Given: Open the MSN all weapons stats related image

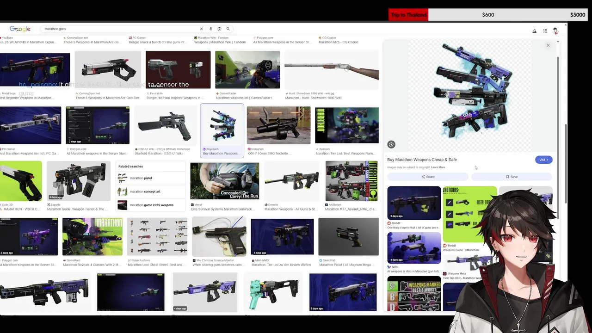Looking at the screenshot, I should click(x=414, y=247).
